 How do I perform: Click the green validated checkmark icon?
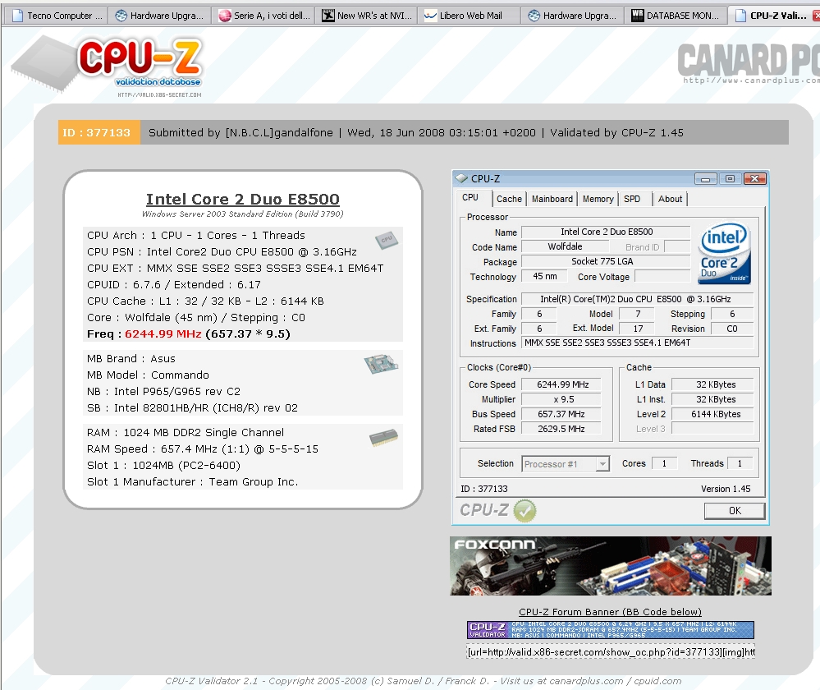[525, 510]
